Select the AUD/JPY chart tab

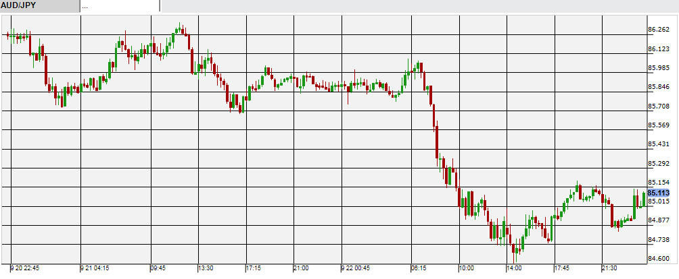coord(39,5)
